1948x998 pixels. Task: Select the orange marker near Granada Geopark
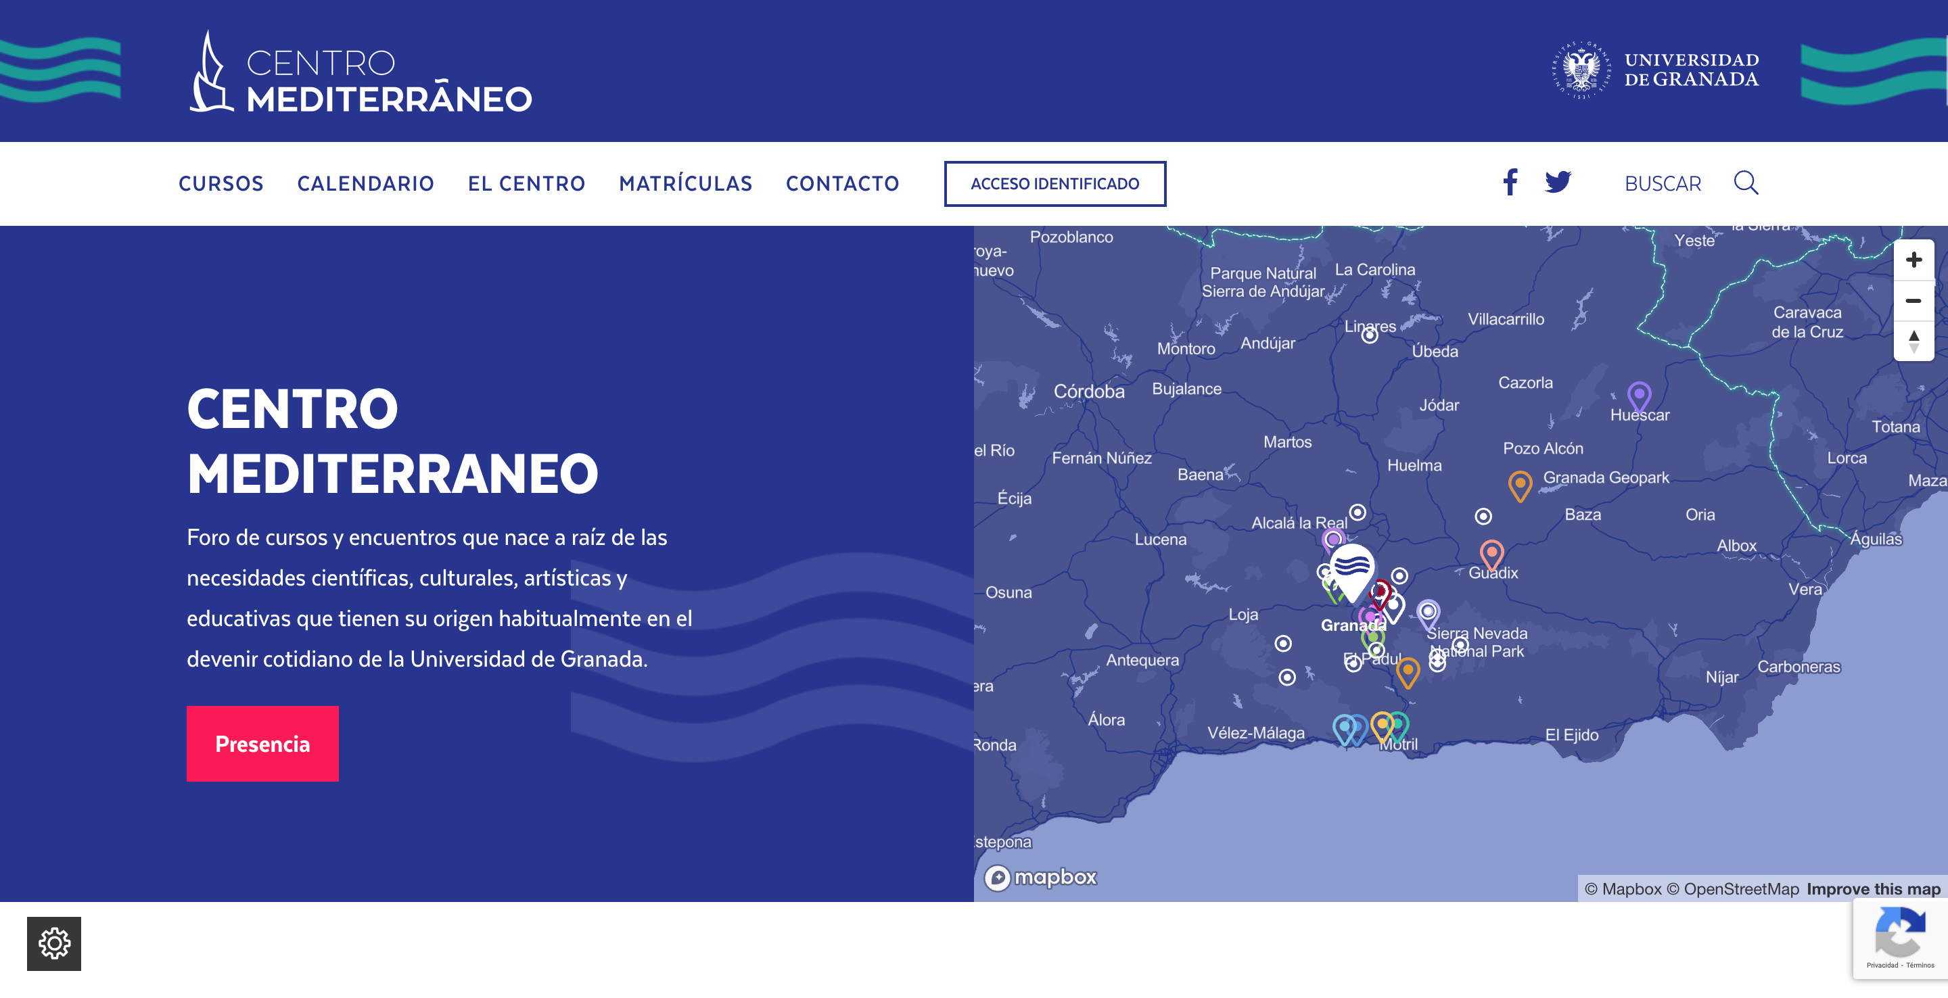coord(1520,485)
